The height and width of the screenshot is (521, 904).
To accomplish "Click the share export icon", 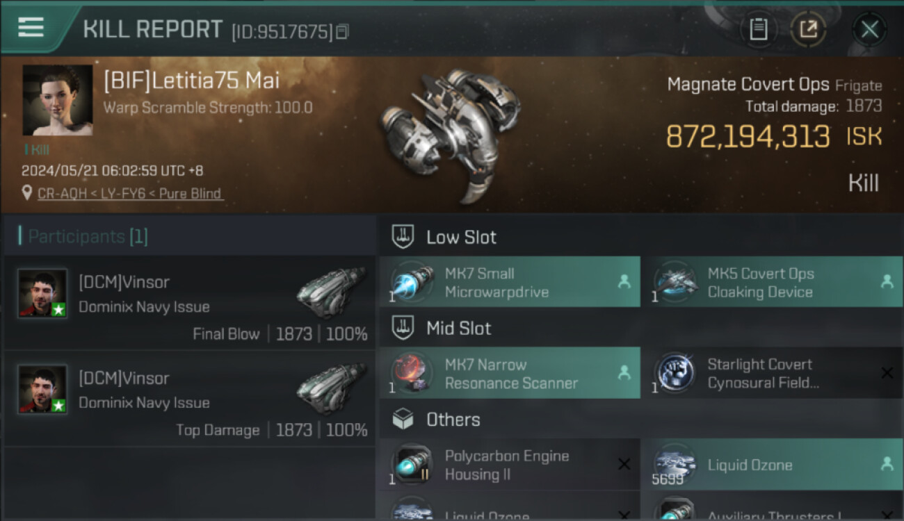I will (x=808, y=29).
